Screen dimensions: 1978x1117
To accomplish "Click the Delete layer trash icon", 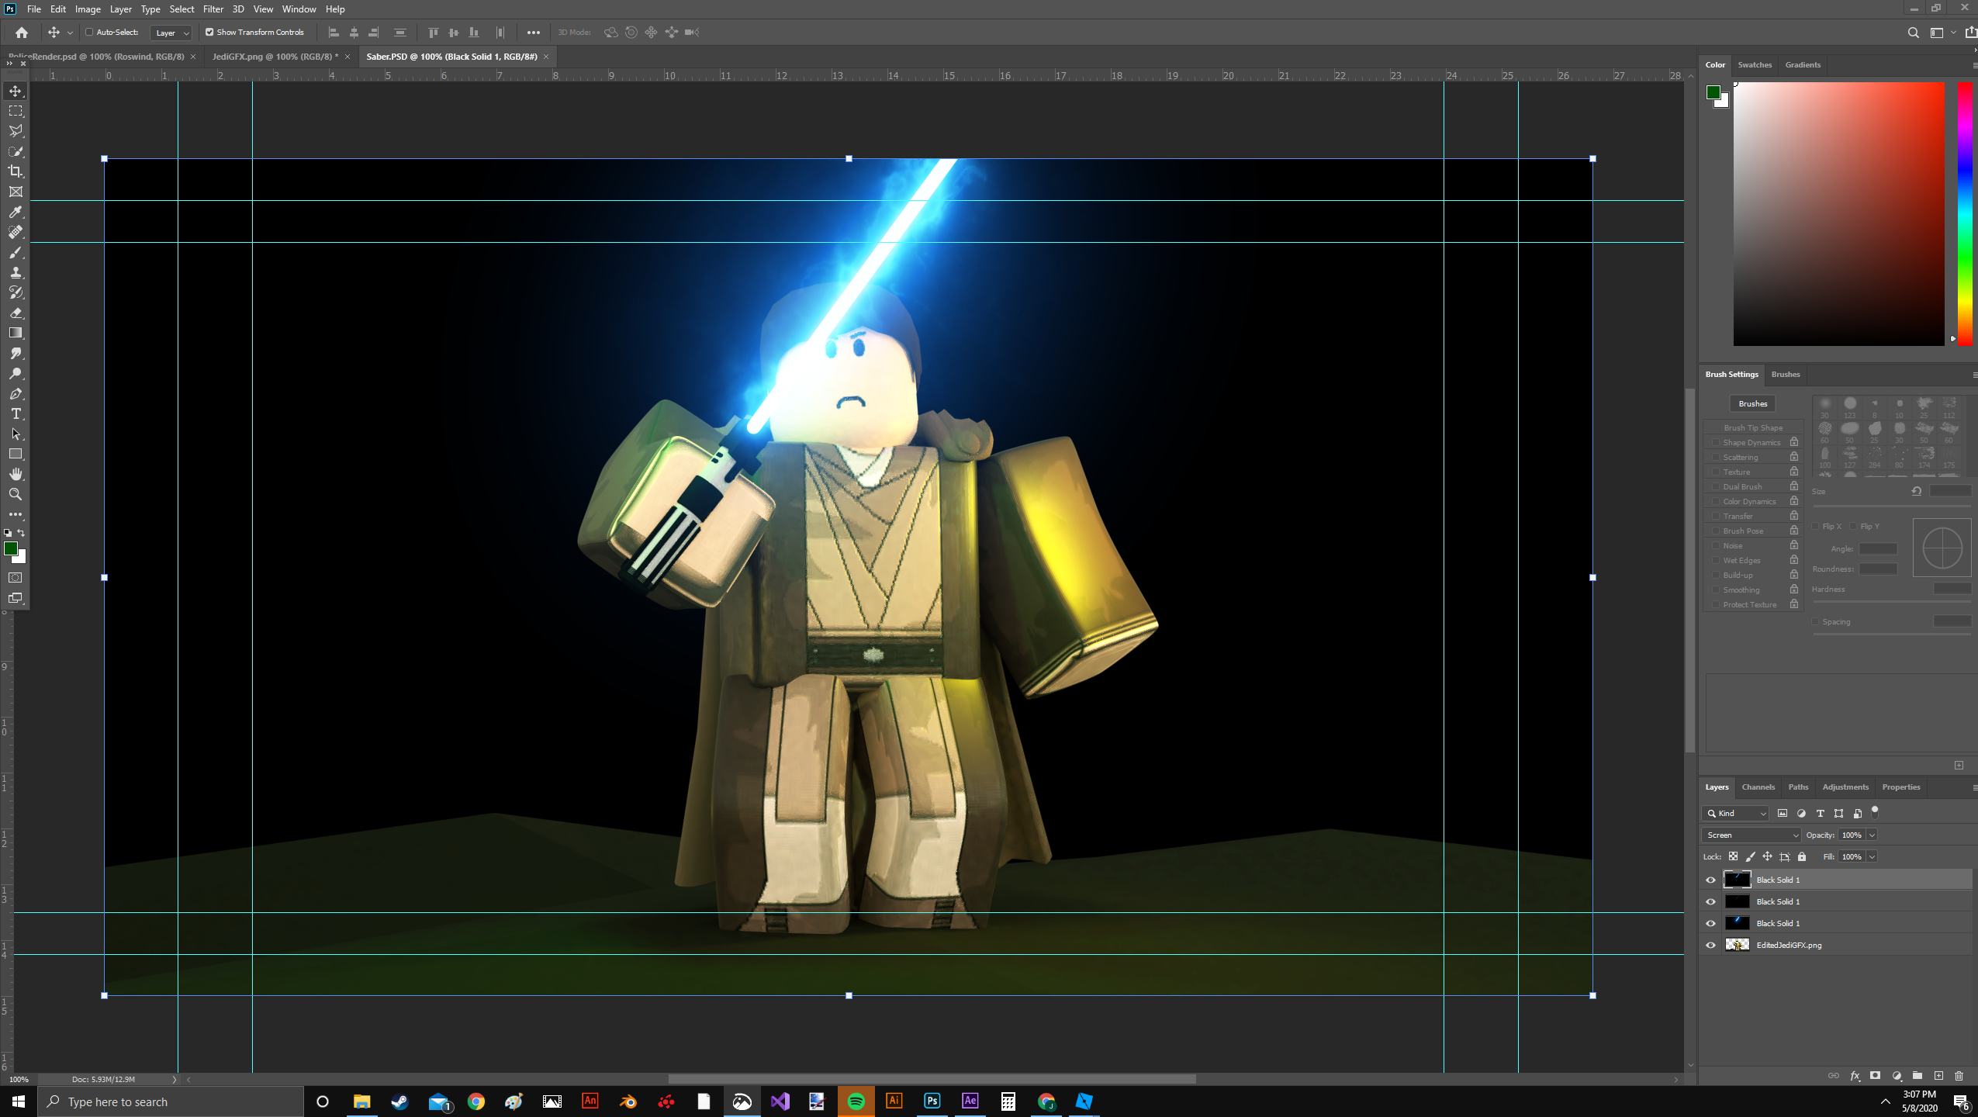I will coord(1960,1076).
